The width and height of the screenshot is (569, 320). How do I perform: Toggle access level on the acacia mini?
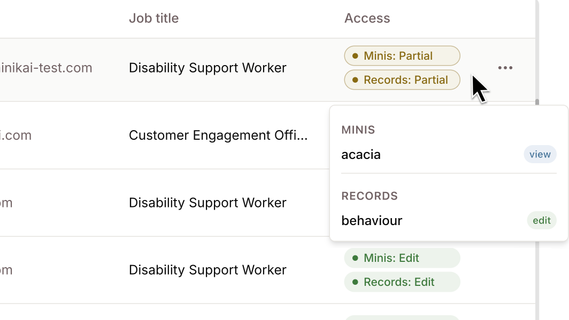[540, 154]
